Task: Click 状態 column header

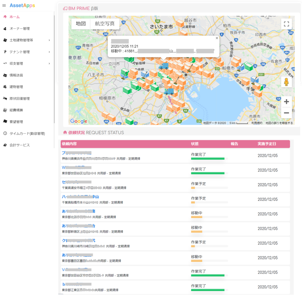Action: (x=195, y=144)
